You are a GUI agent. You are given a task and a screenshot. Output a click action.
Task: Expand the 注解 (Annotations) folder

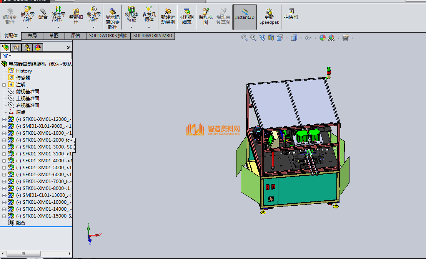[4, 85]
